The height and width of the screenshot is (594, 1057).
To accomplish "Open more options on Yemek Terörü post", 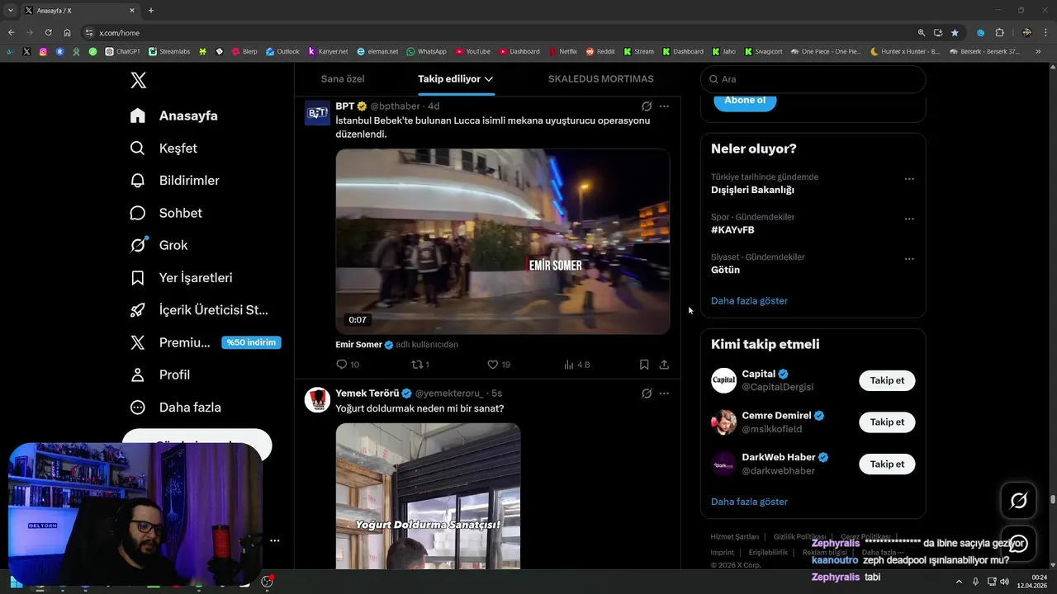I will coord(664,394).
